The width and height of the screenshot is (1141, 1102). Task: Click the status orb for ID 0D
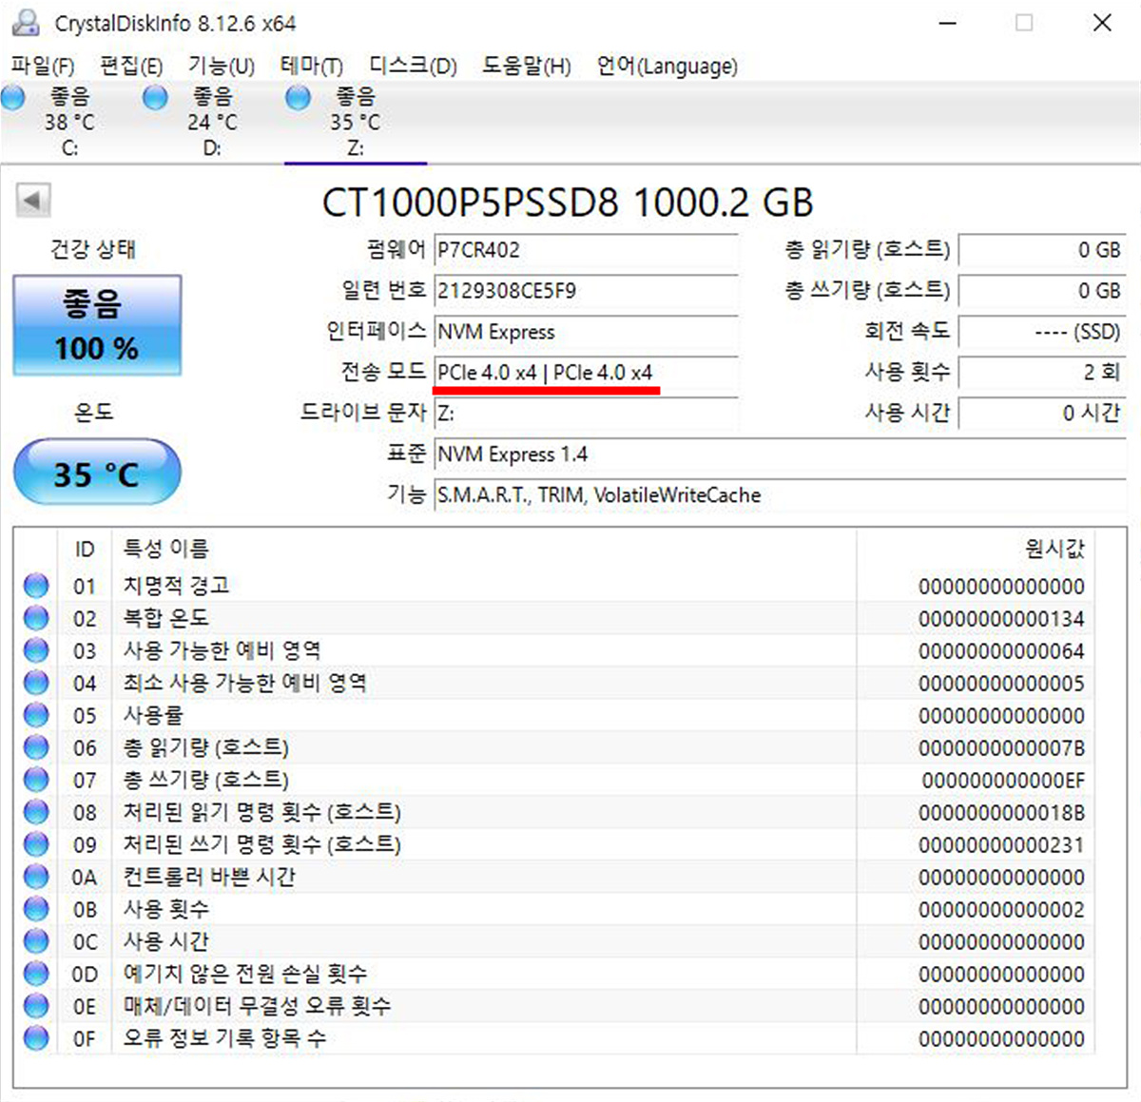pyautogui.click(x=36, y=974)
